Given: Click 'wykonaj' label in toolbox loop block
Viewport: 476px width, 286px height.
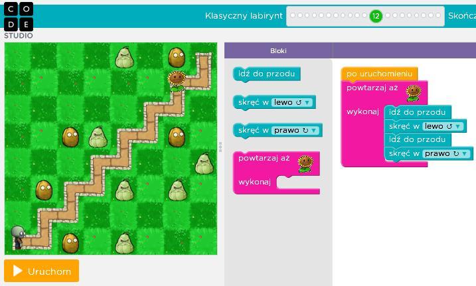Looking at the screenshot, I should coord(254,182).
